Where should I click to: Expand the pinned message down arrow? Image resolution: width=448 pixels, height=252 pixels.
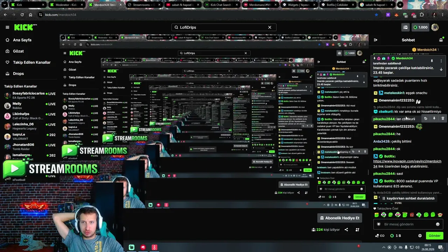(441, 69)
